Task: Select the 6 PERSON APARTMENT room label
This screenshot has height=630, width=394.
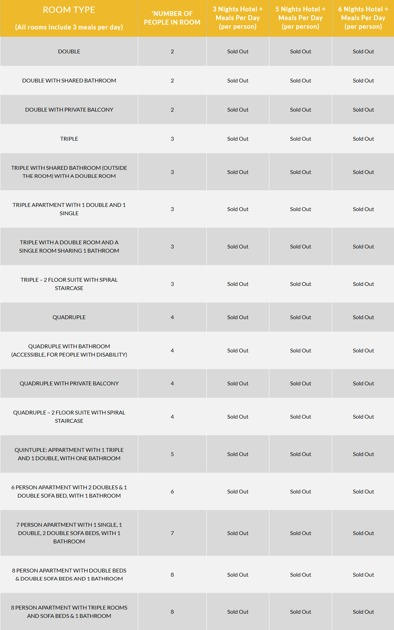Action: (69, 491)
